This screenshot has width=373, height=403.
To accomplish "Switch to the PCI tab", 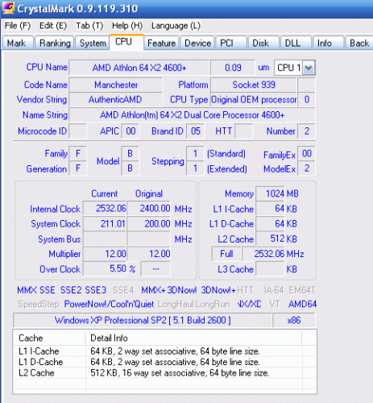I will pos(231,43).
